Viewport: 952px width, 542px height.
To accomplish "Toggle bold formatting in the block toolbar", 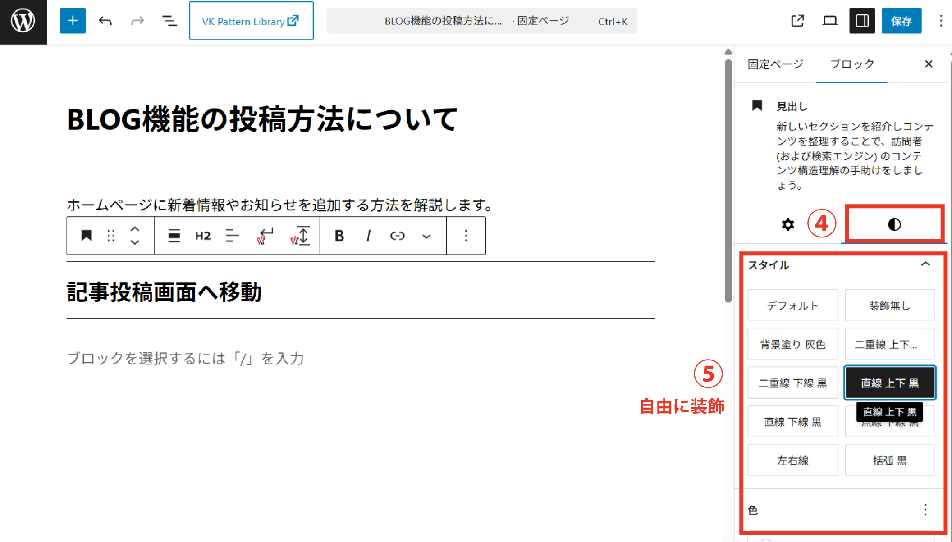I will click(x=339, y=236).
